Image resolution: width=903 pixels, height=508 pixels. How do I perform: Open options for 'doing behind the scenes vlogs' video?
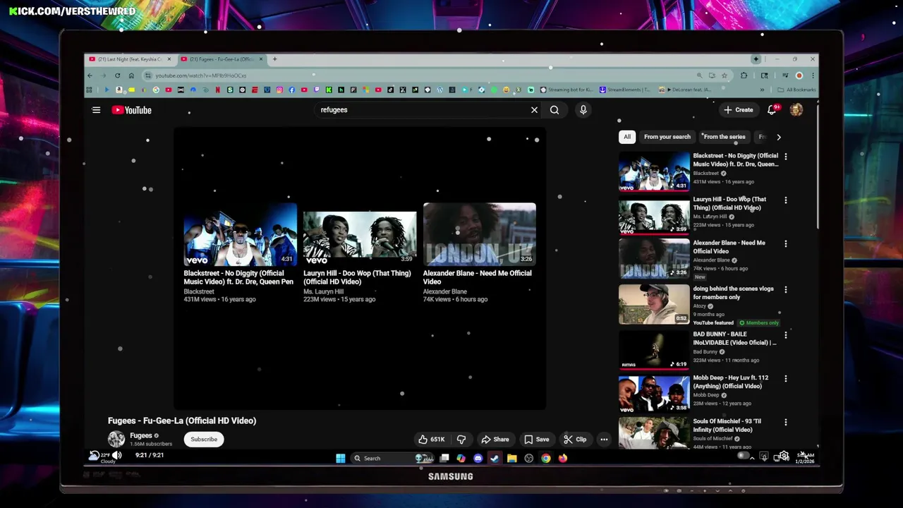pos(786,289)
